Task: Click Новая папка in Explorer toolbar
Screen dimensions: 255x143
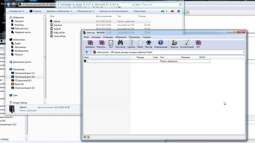Action: point(139,11)
